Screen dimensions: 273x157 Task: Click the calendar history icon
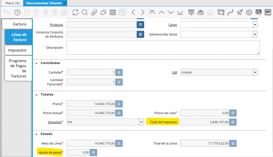pyautogui.click(x=122, y=12)
